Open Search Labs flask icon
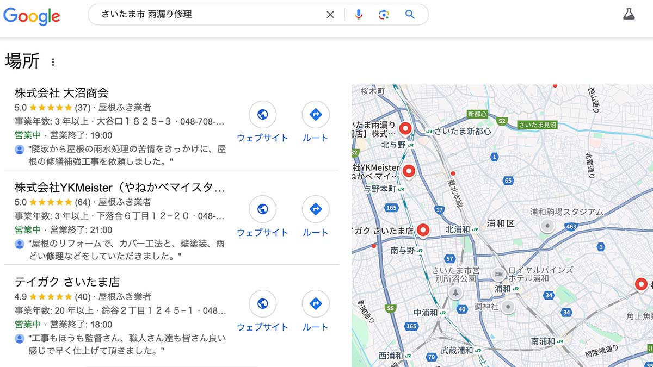The image size is (653, 367). [629, 14]
